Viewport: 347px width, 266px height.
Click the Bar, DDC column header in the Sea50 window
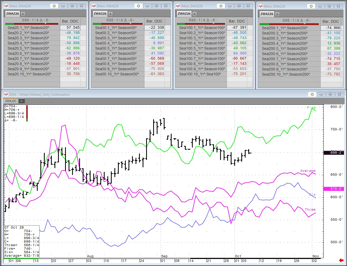(155, 21)
